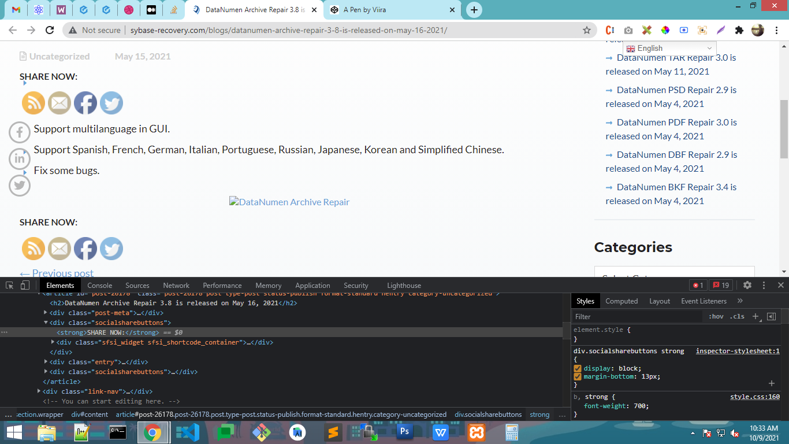Open DevTools settings gear
This screenshot has width=789, height=444.
(x=747, y=285)
